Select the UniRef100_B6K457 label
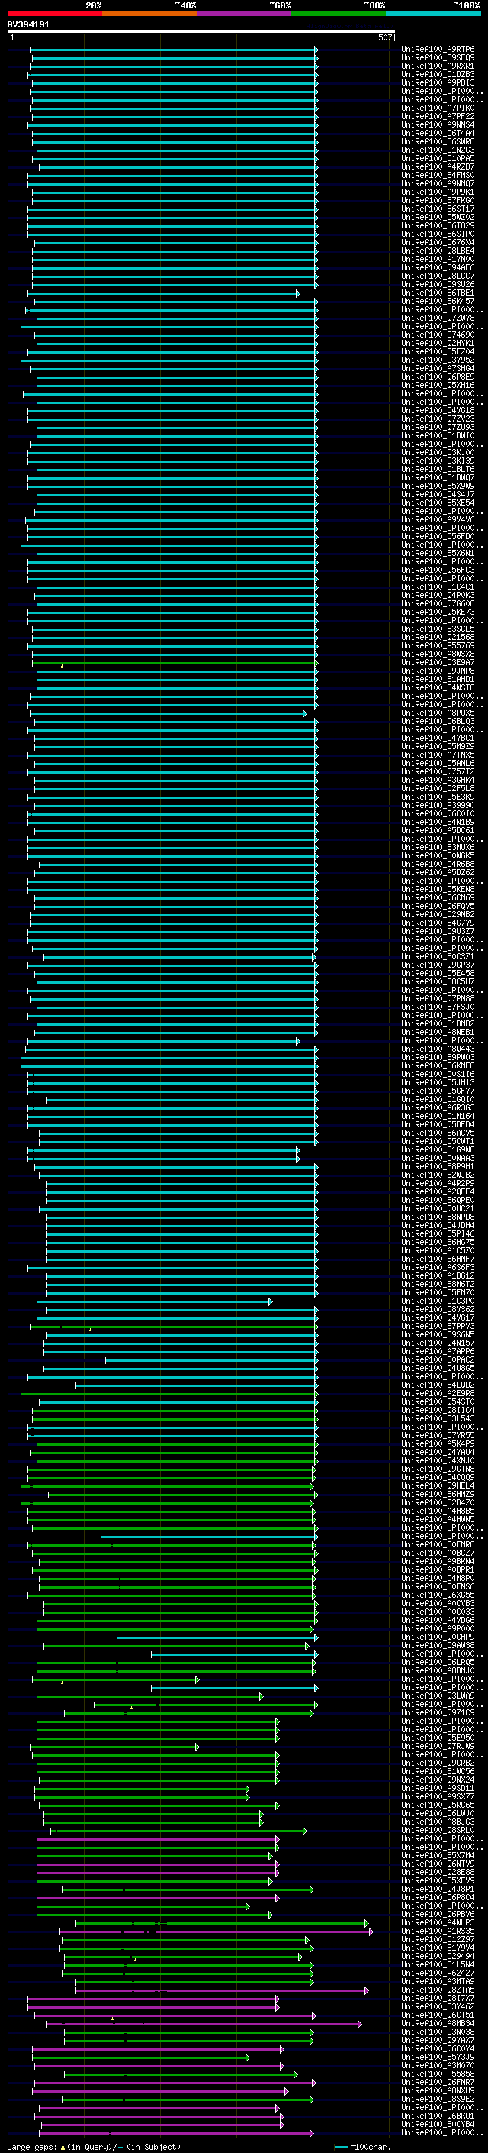 point(438,301)
